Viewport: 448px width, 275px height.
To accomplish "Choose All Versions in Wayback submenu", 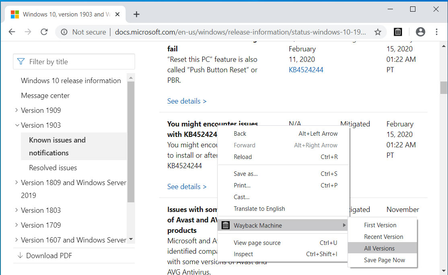I will tap(382, 249).
